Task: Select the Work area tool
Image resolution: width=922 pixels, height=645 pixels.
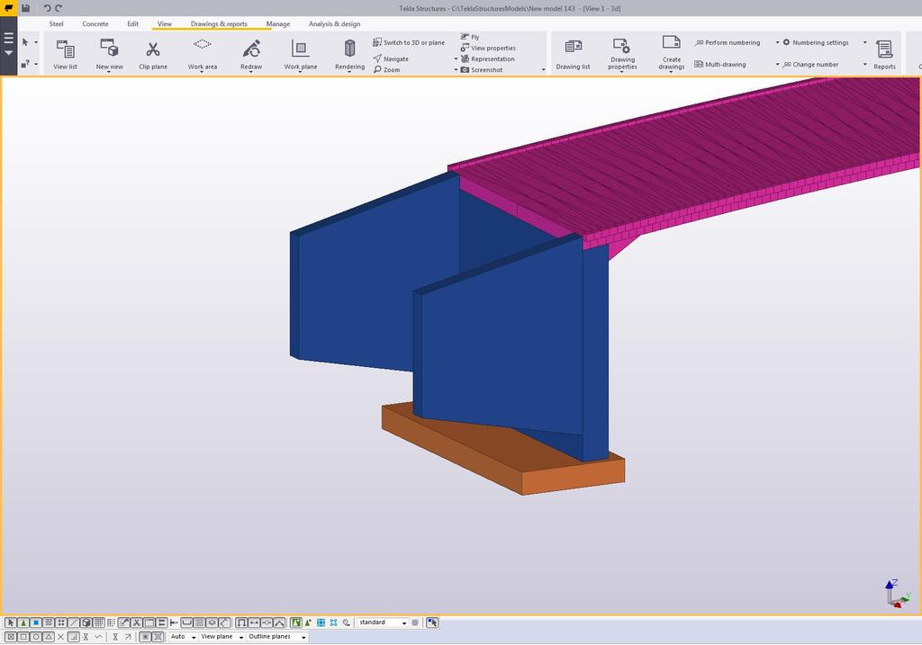Action: (x=203, y=54)
